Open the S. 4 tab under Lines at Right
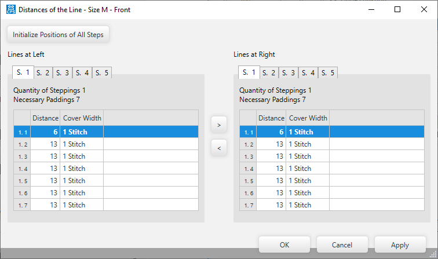 pos(308,73)
